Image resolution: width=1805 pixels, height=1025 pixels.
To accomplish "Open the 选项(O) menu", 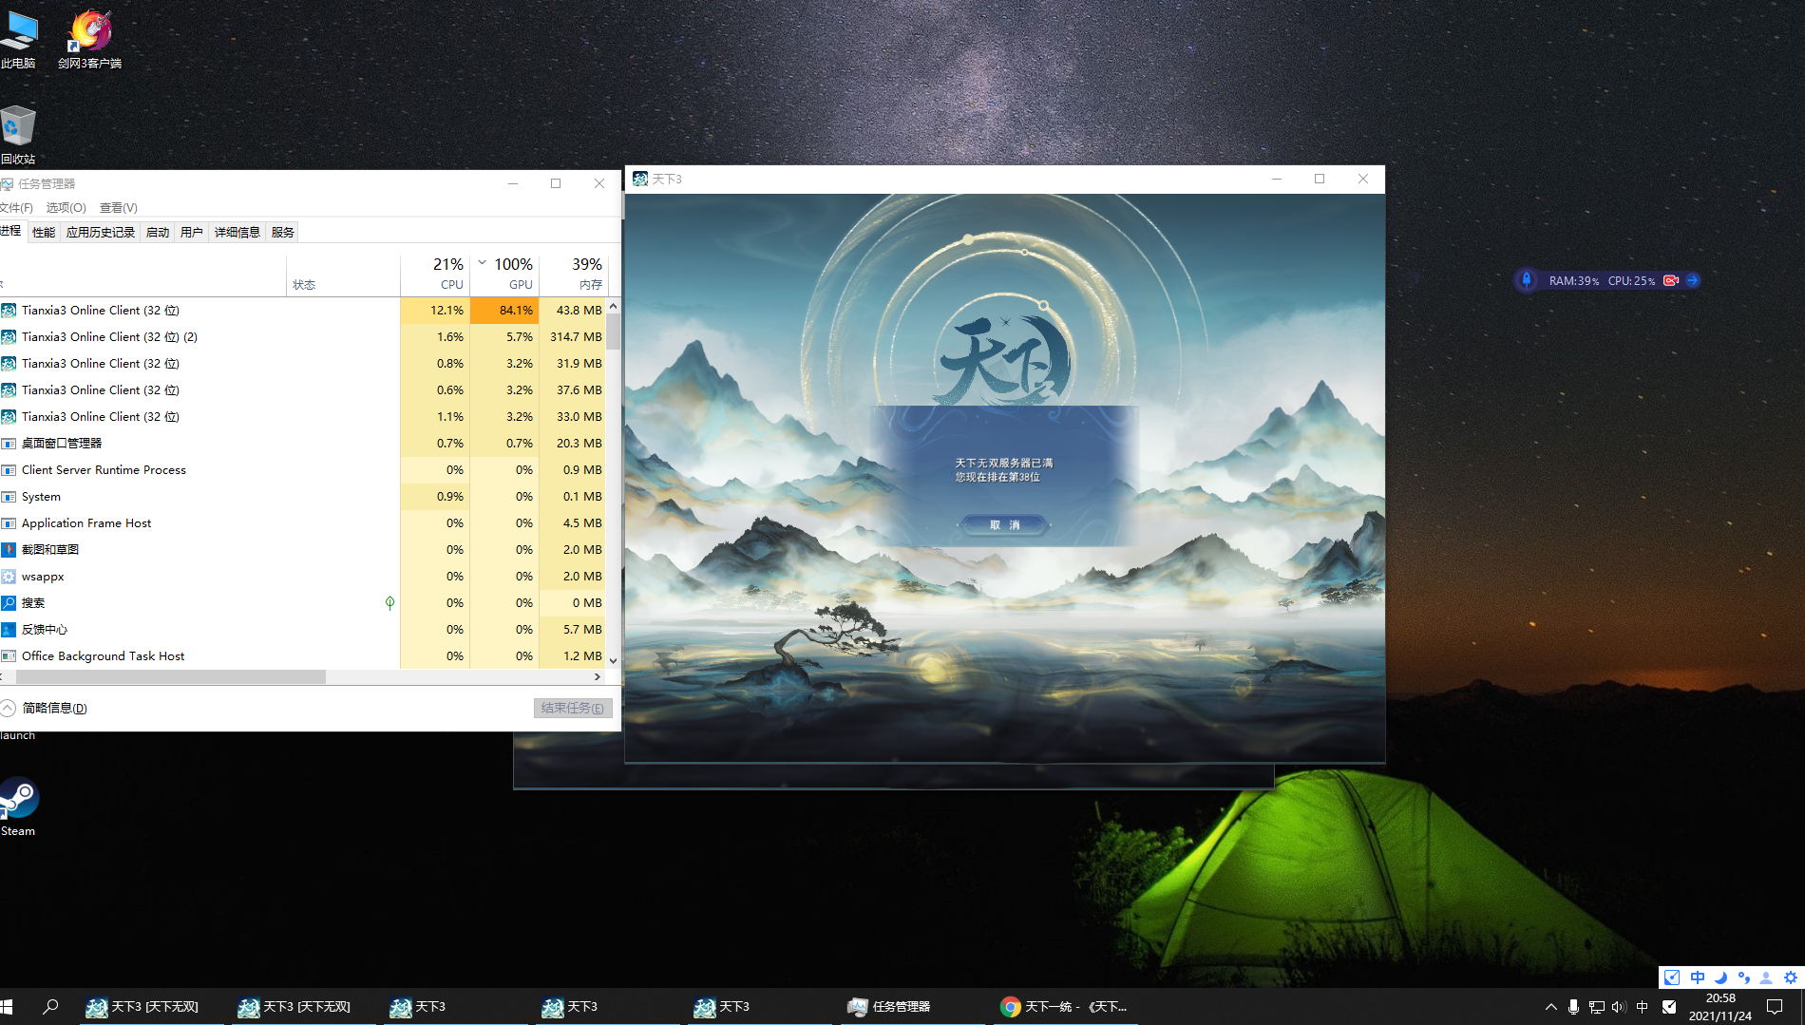I will point(66,207).
